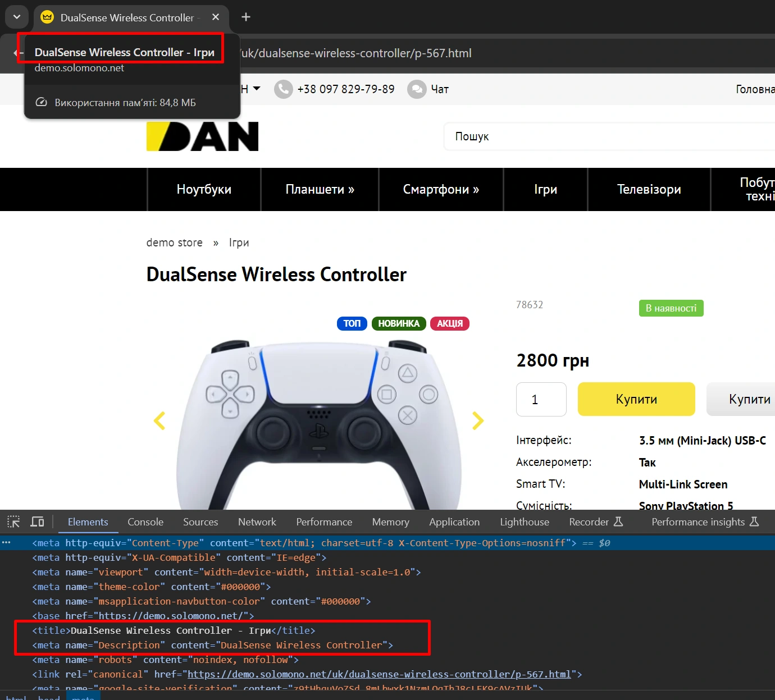Open a new browser tab with plus icon
This screenshot has width=775, height=700.
point(246,17)
